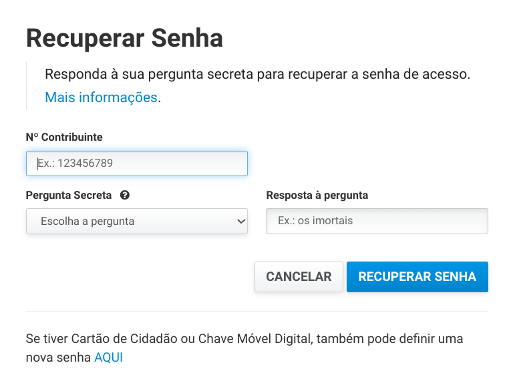Viewport: 507px width, 371px height.
Task: Click the chevron arrow of the question selector
Action: (241, 222)
